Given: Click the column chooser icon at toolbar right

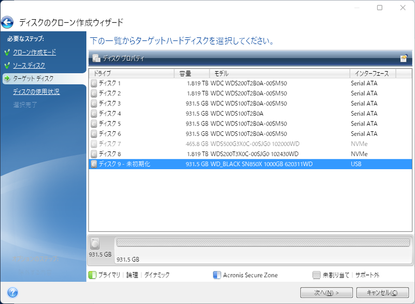Looking at the screenshot, I should pyautogui.click(x=404, y=59).
